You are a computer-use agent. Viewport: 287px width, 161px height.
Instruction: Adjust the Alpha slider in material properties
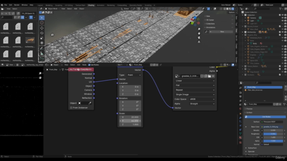(273, 141)
